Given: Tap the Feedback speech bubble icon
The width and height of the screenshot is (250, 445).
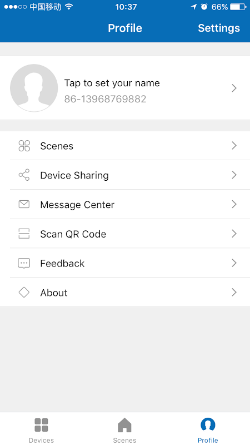Looking at the screenshot, I should pos(24,263).
